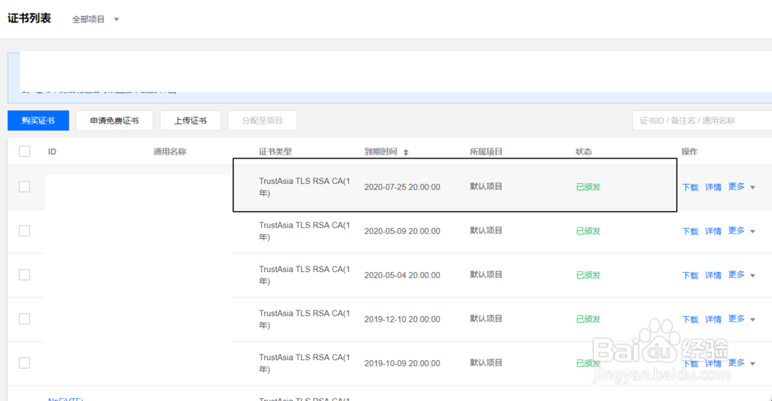Click the date 2020-07-25 20:00:00
This screenshot has width=772, height=401.
click(402, 187)
